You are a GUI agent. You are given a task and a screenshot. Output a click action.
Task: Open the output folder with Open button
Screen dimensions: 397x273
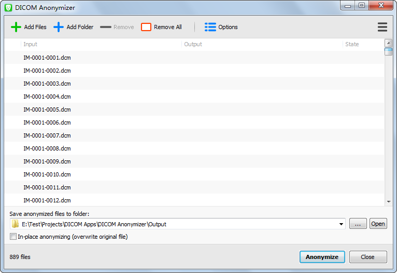click(378, 224)
